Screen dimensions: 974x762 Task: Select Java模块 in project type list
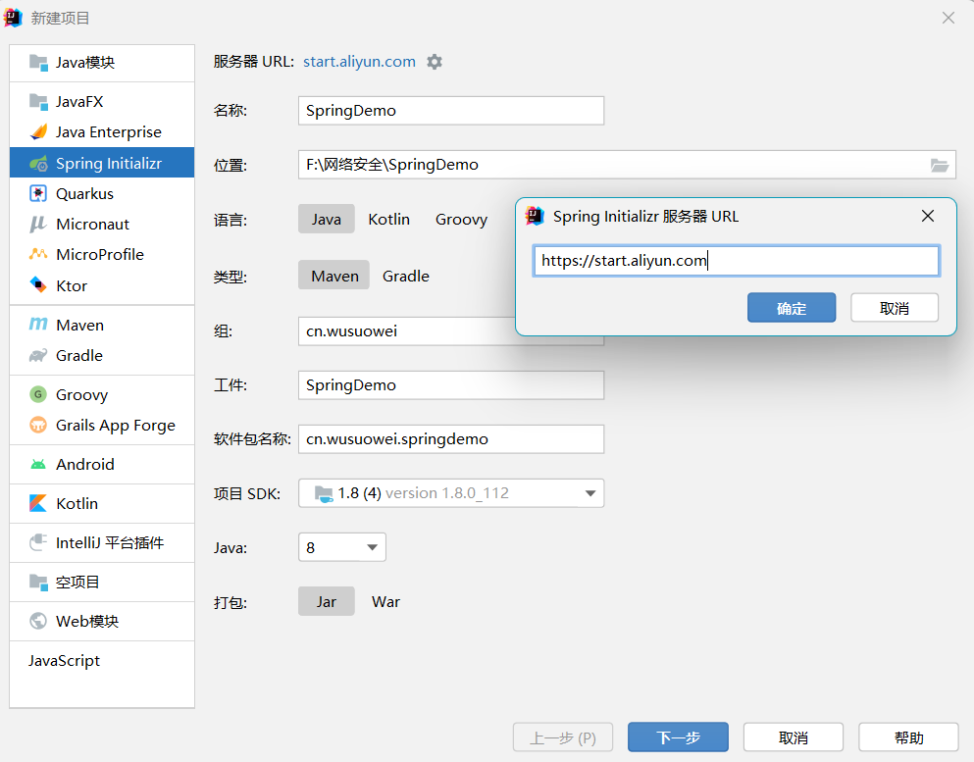tap(102, 62)
